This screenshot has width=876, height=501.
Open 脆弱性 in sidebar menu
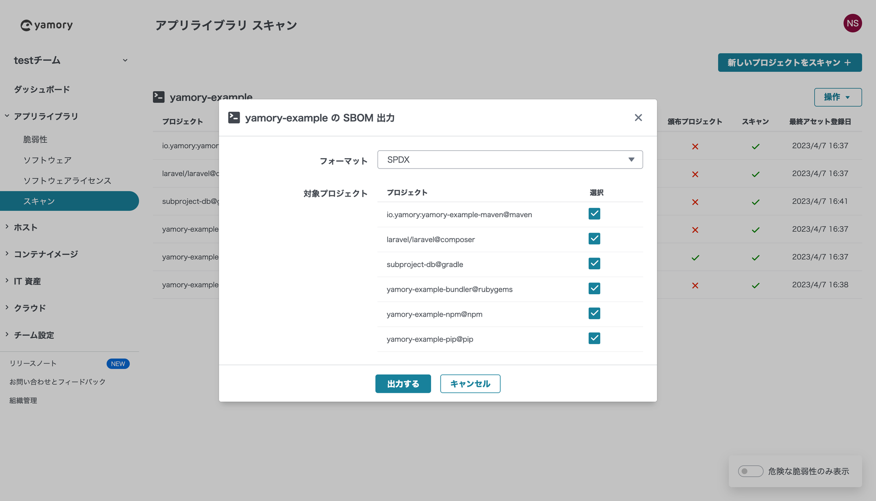click(35, 139)
